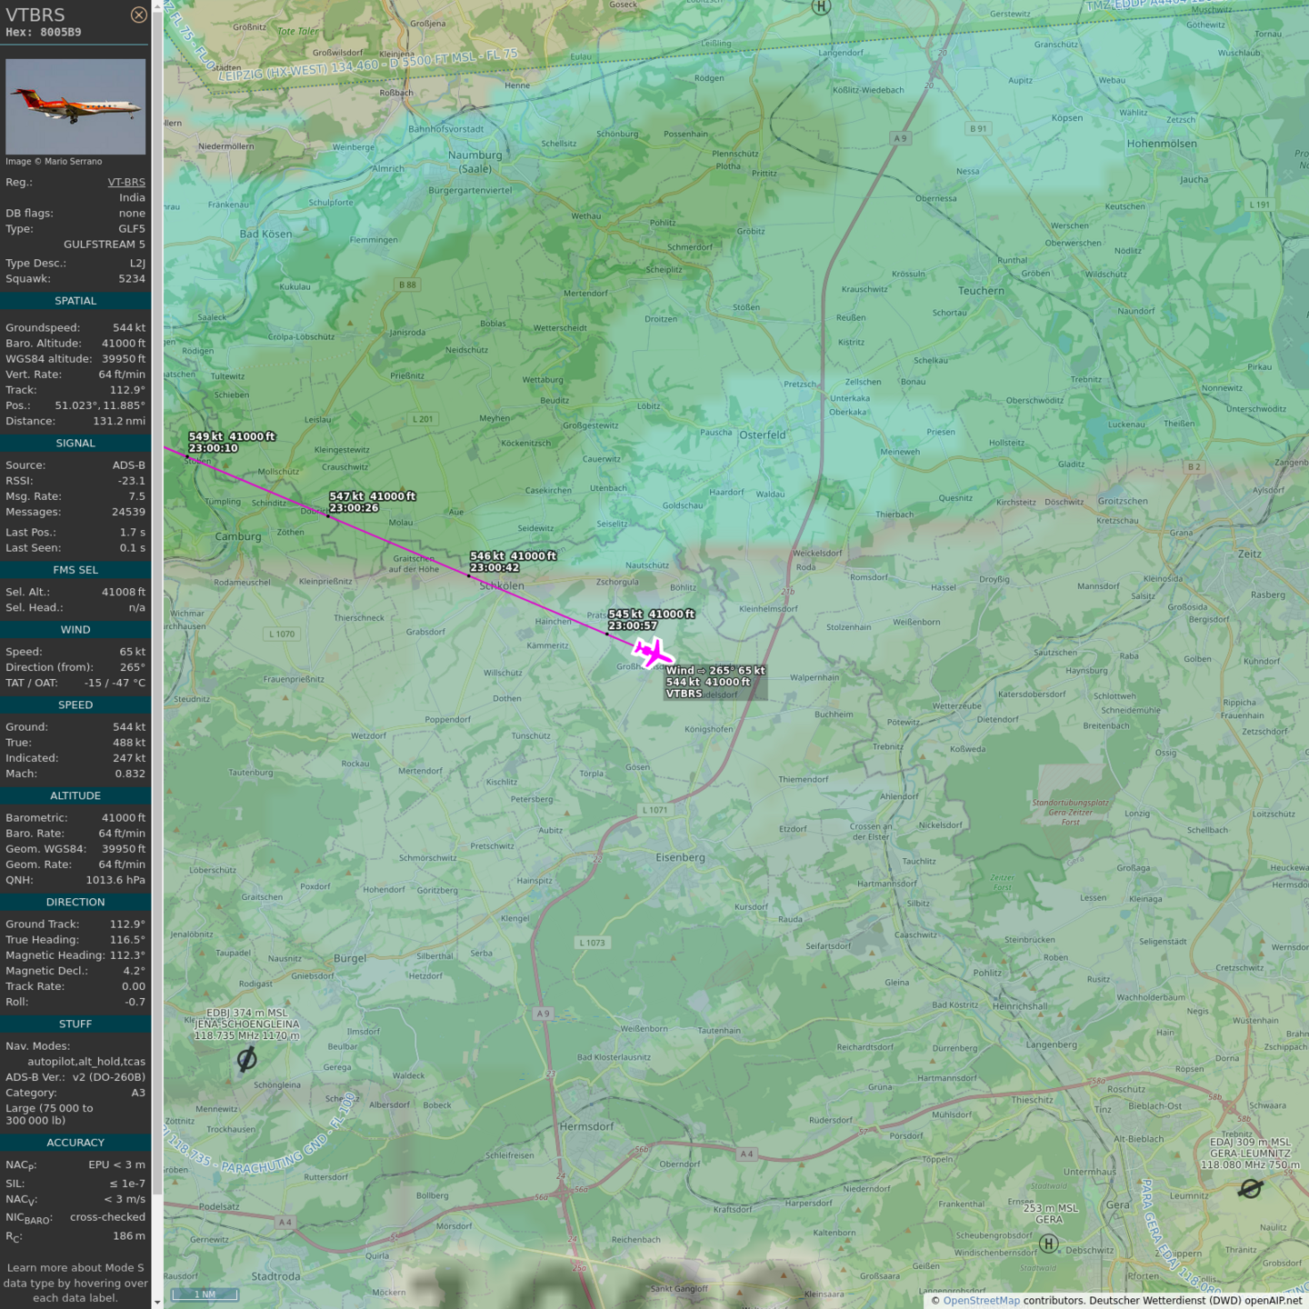
Task: Open the Gulfstream aircraft photo
Action: [75, 106]
